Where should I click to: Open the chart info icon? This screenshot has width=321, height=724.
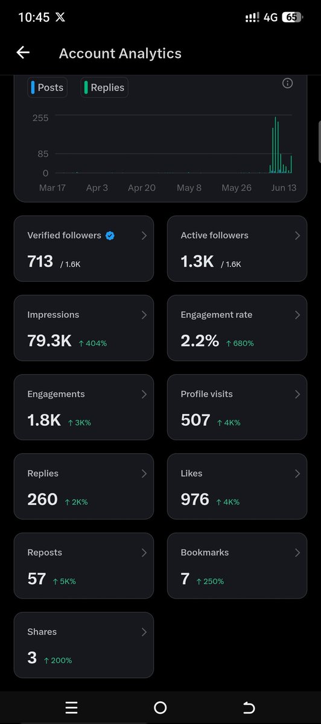[x=288, y=83]
